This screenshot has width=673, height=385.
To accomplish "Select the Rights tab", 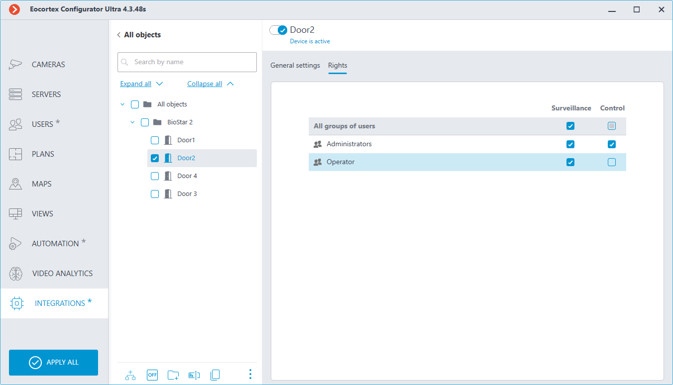I will click(337, 66).
